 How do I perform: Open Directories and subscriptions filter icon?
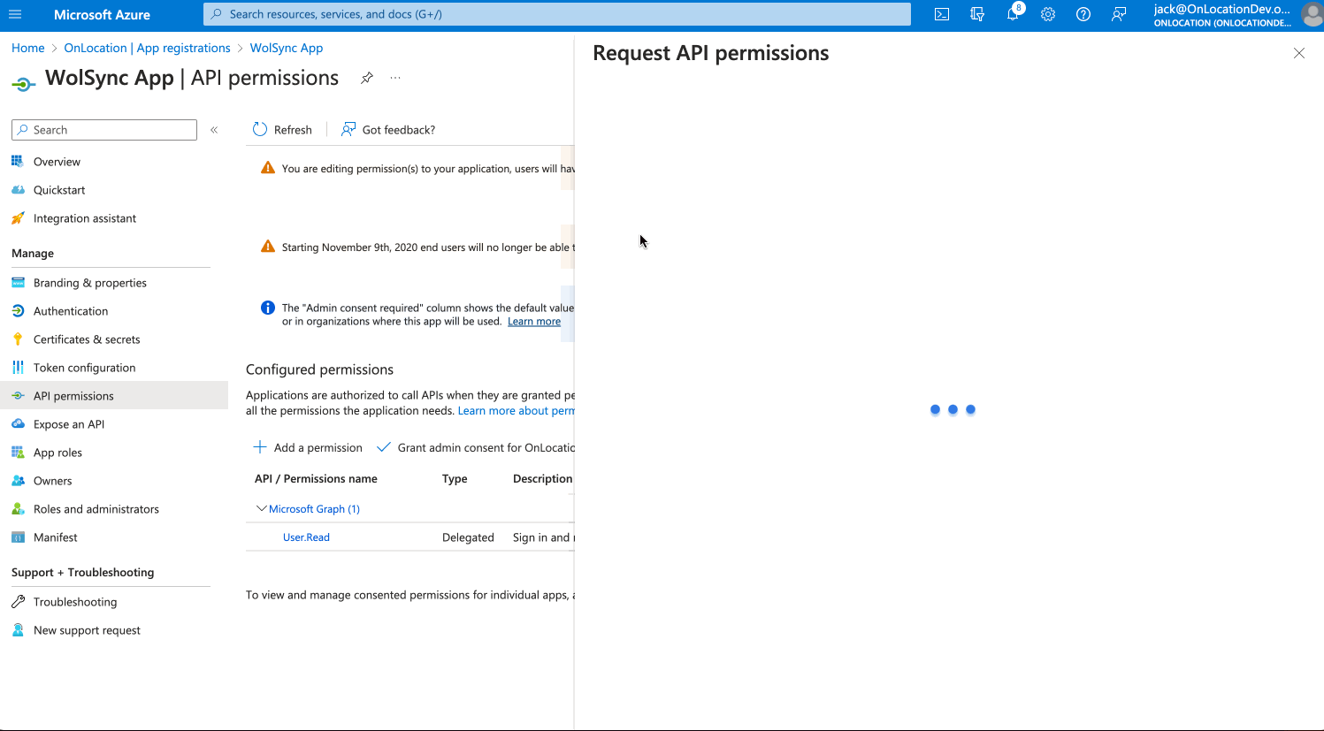[977, 14]
